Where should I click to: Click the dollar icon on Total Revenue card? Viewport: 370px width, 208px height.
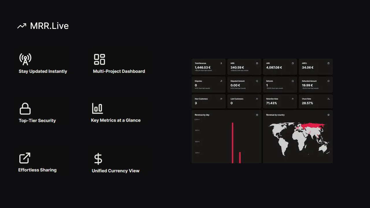pyautogui.click(x=221, y=63)
